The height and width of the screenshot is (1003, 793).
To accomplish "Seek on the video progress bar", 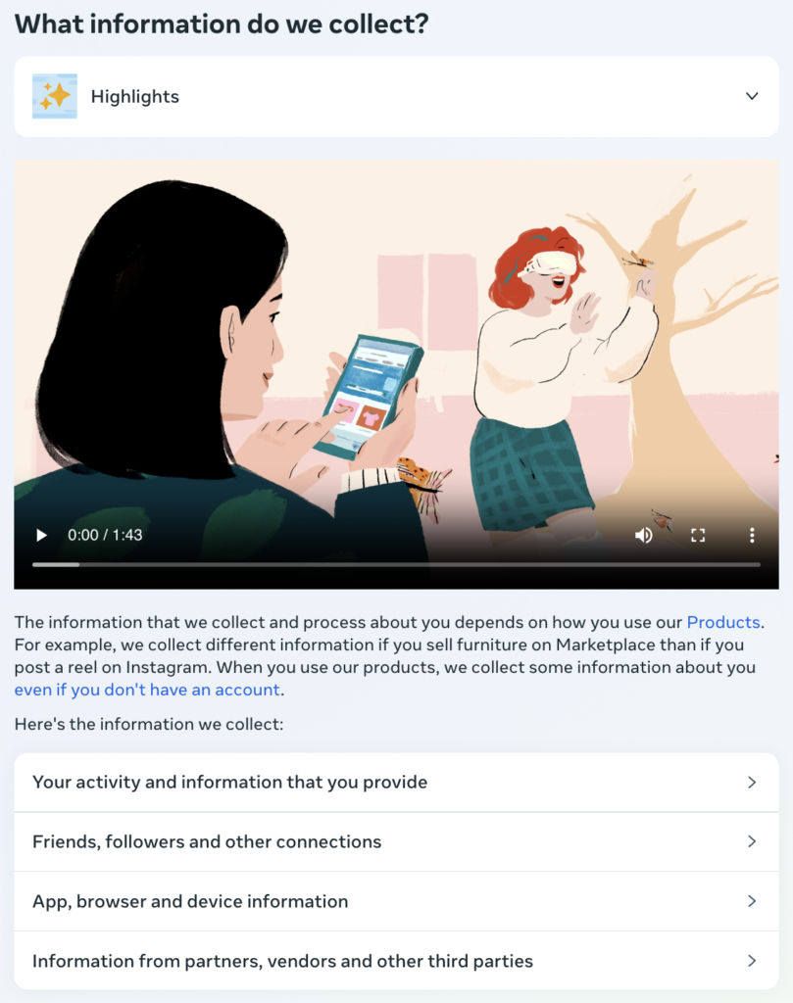I will tap(396, 565).
